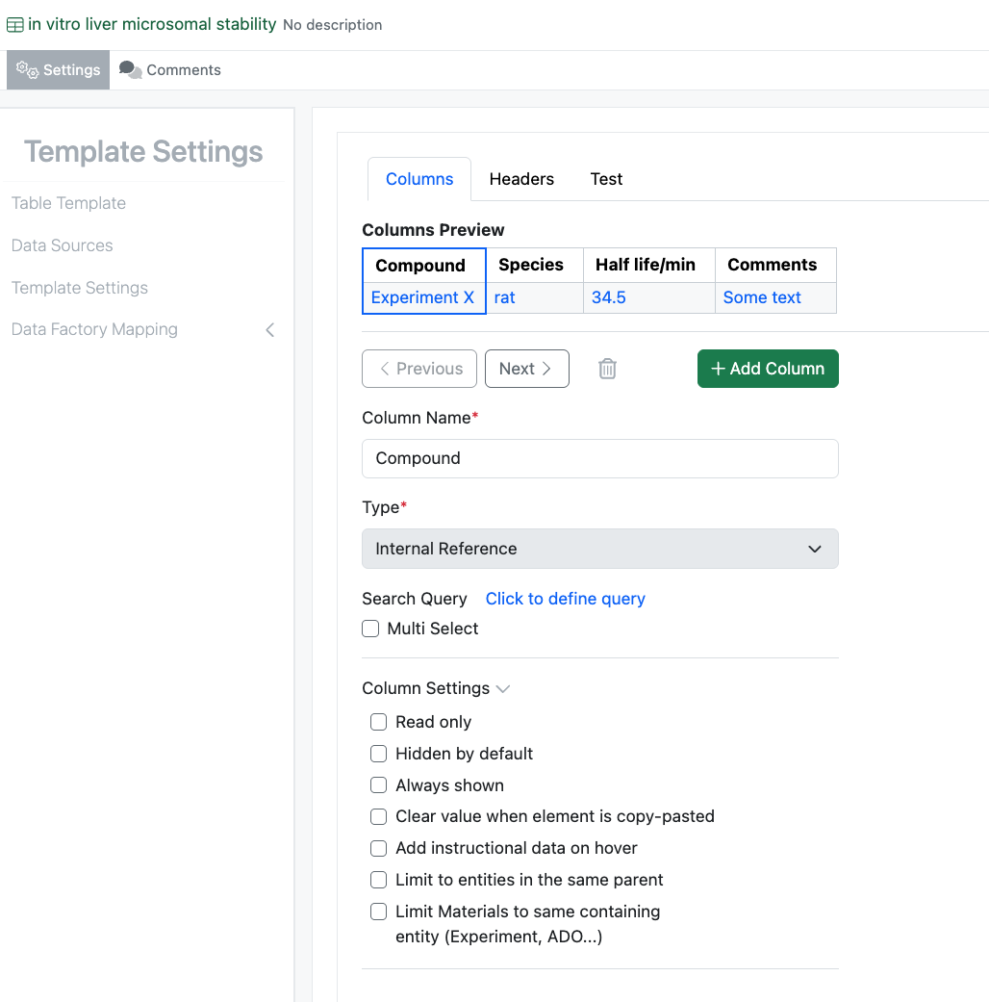Click the trash delete column icon

coord(607,369)
